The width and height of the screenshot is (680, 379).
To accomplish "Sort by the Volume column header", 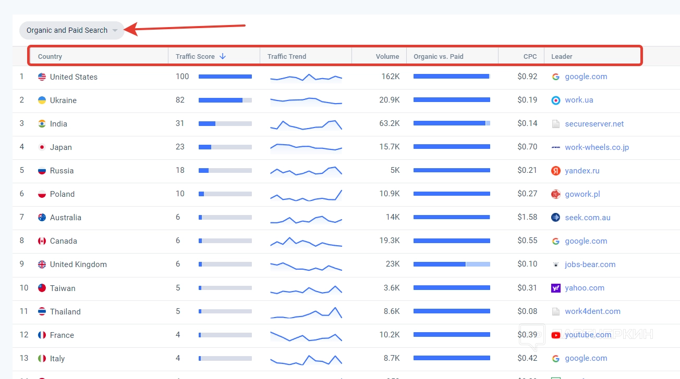I will [x=387, y=57].
